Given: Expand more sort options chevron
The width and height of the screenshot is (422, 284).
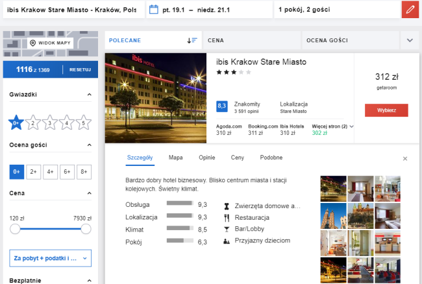Looking at the screenshot, I should tap(410, 40).
